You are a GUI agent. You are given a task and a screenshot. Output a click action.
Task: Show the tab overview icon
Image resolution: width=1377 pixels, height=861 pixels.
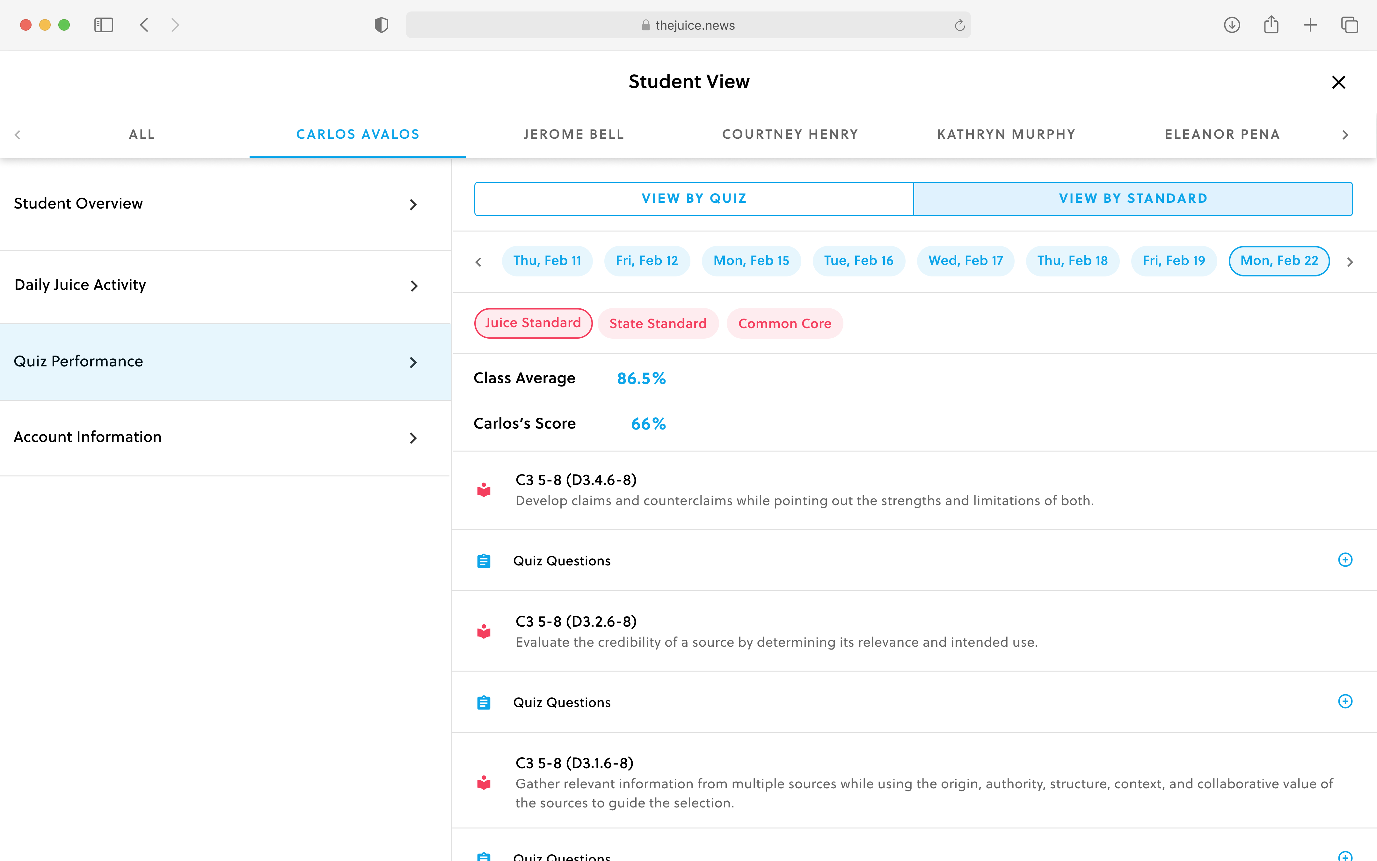tap(1350, 25)
